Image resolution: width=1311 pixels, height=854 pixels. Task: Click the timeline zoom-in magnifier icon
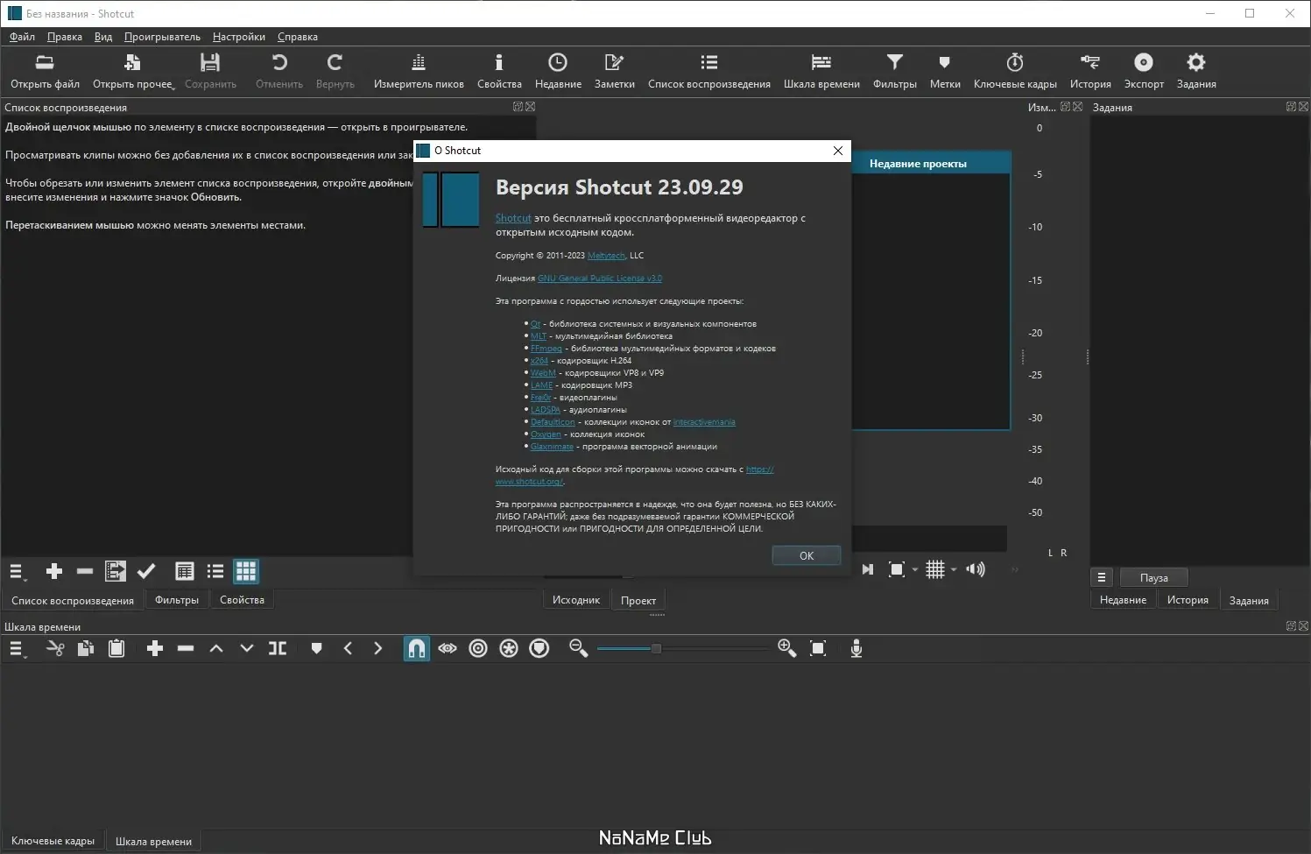pyautogui.click(x=786, y=648)
